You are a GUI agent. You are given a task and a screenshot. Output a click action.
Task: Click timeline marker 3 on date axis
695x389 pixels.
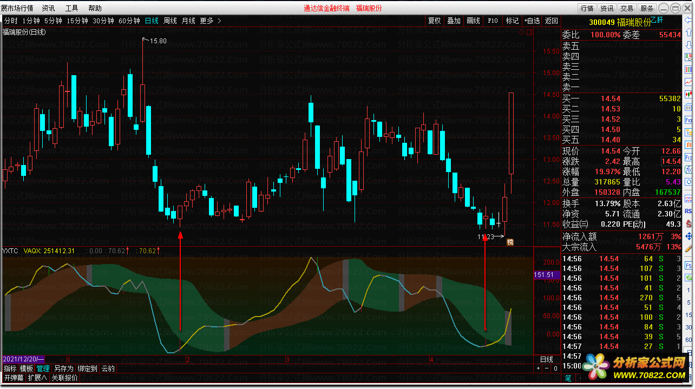tap(287, 359)
